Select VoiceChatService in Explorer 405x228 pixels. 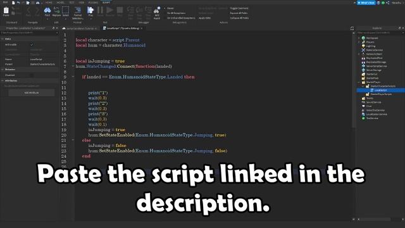pyautogui.click(x=375, y=110)
